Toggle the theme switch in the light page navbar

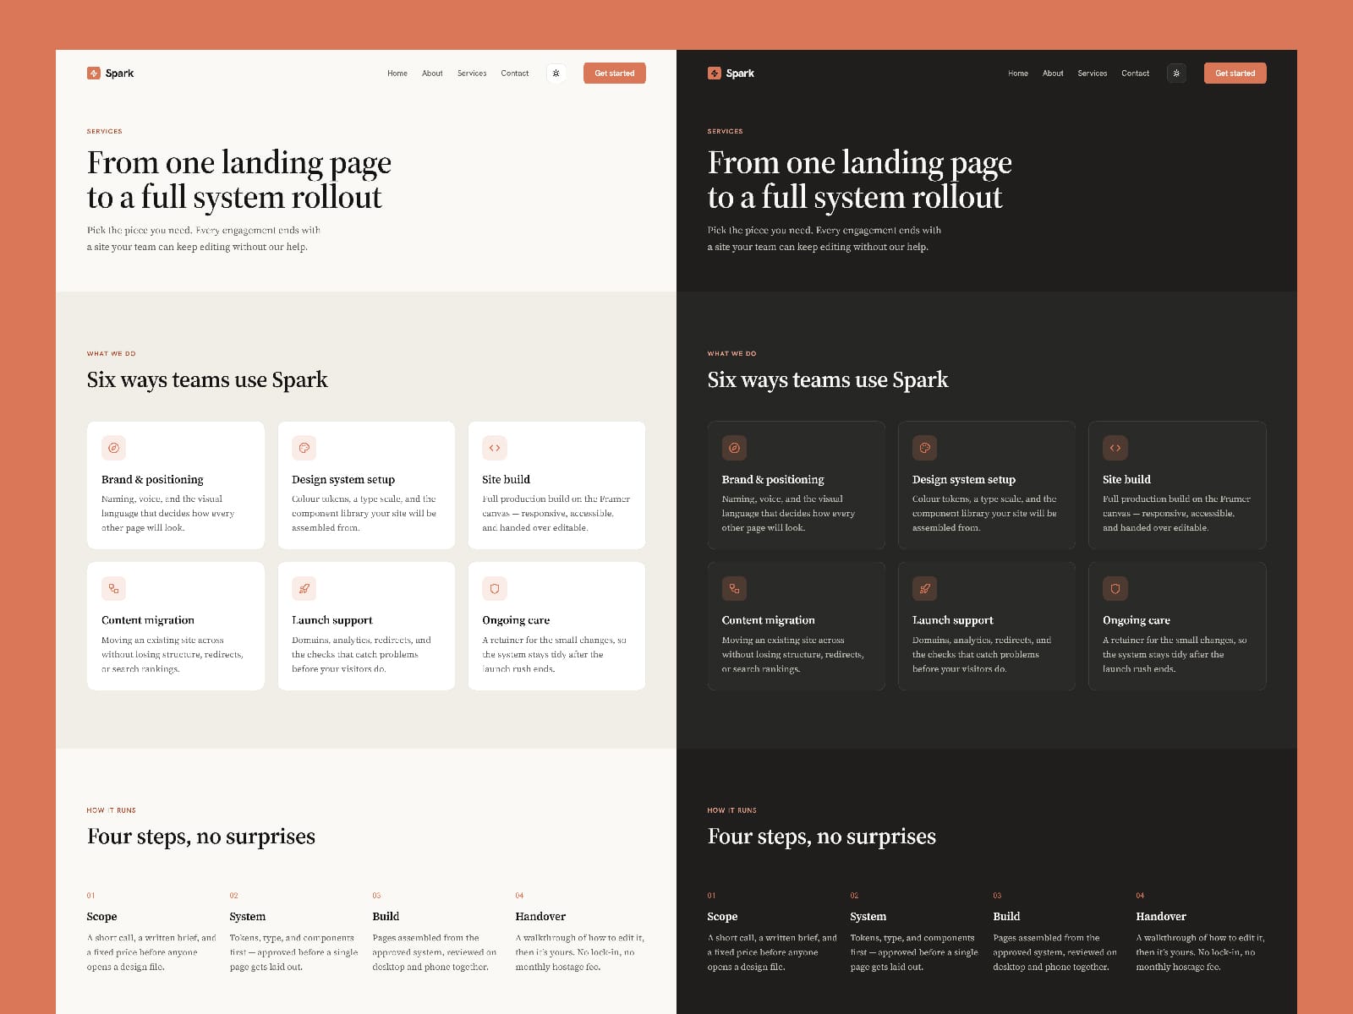[556, 74]
